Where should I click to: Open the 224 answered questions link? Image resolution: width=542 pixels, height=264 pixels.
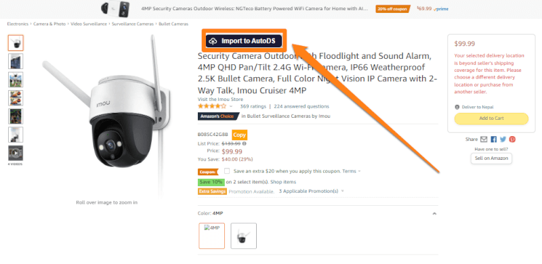click(x=301, y=106)
